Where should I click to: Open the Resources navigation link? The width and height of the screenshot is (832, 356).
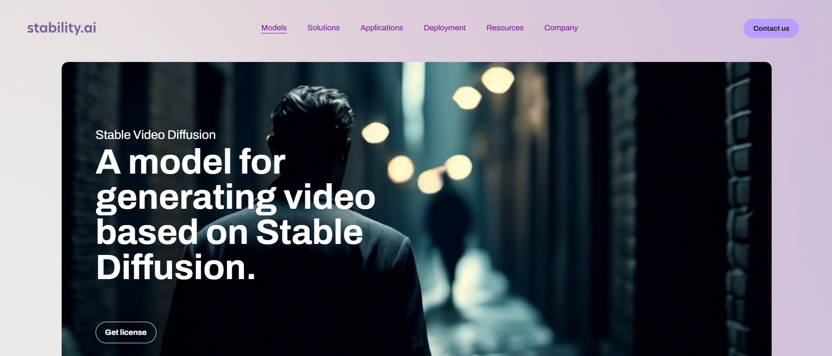coord(505,28)
